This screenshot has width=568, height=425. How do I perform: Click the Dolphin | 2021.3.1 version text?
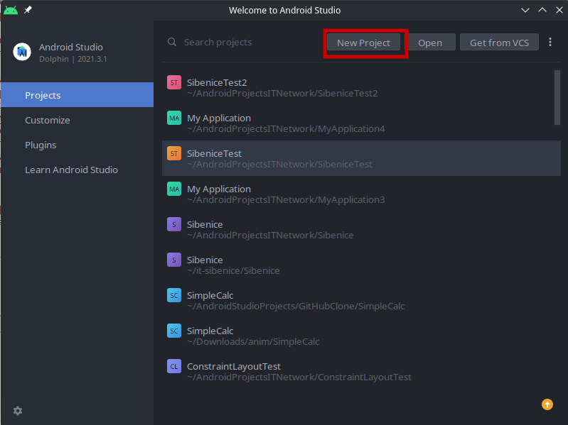tap(73, 59)
